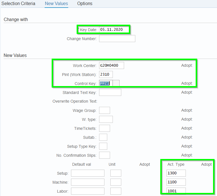Click the Wage Group input box
Image resolution: width=217 pixels, height=196 pixels.
104,110
